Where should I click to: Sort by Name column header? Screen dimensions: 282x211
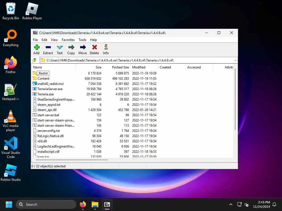click(x=54, y=67)
